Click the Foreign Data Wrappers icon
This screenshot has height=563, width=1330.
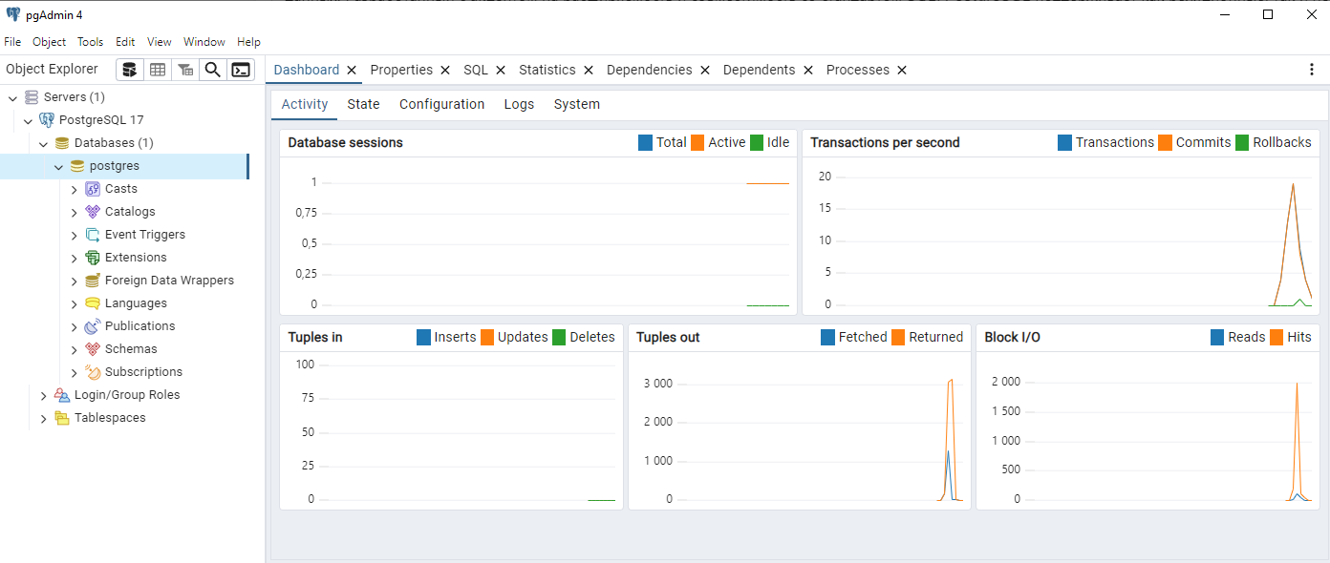pyautogui.click(x=93, y=281)
